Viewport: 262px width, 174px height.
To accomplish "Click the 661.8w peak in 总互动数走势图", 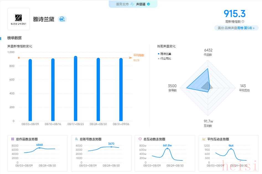I will pos(167,149).
